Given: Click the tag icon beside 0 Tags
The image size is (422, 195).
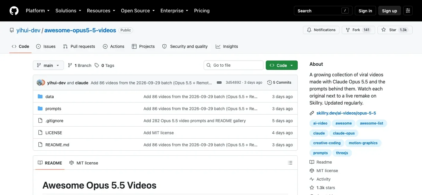Looking at the screenshot, I should pyautogui.click(x=97, y=65).
